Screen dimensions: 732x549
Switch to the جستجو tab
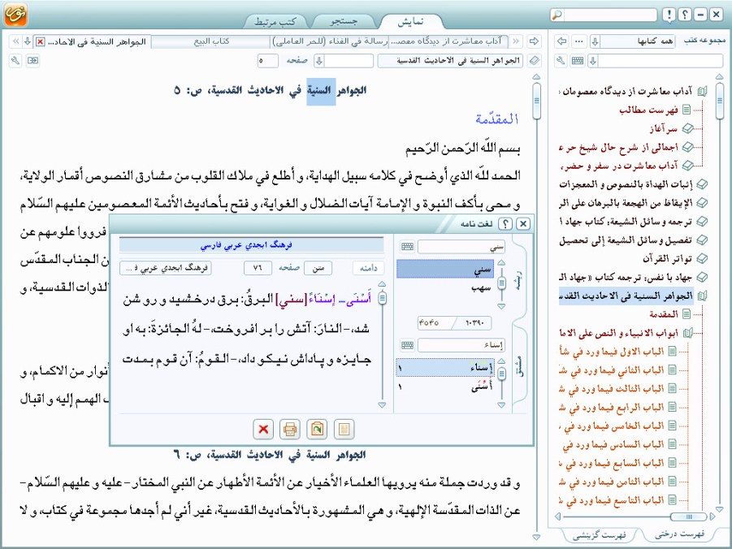(343, 21)
